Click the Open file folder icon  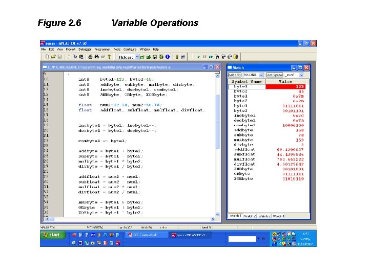(53, 57)
